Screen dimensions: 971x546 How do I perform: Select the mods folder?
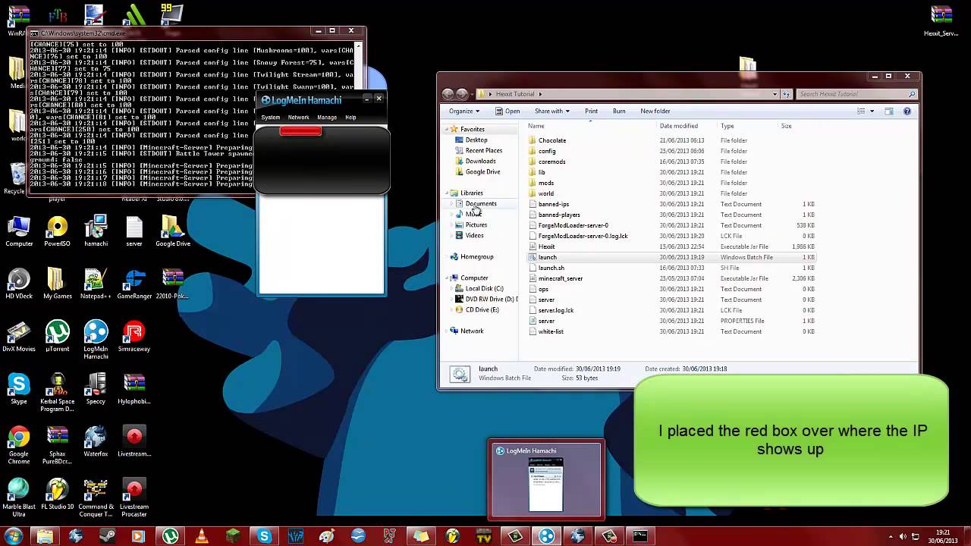tap(545, 183)
